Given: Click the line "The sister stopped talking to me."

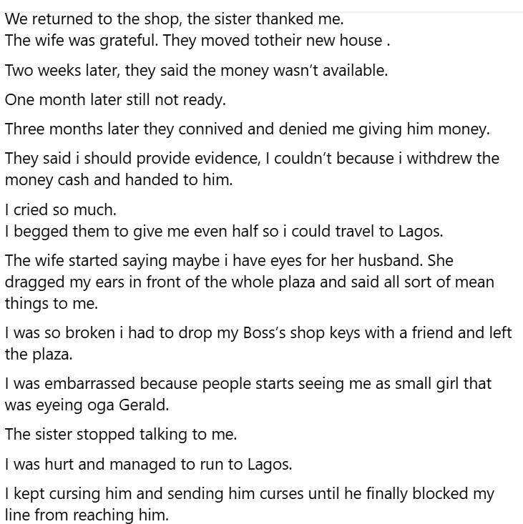Looking at the screenshot, I should click(x=120, y=434).
